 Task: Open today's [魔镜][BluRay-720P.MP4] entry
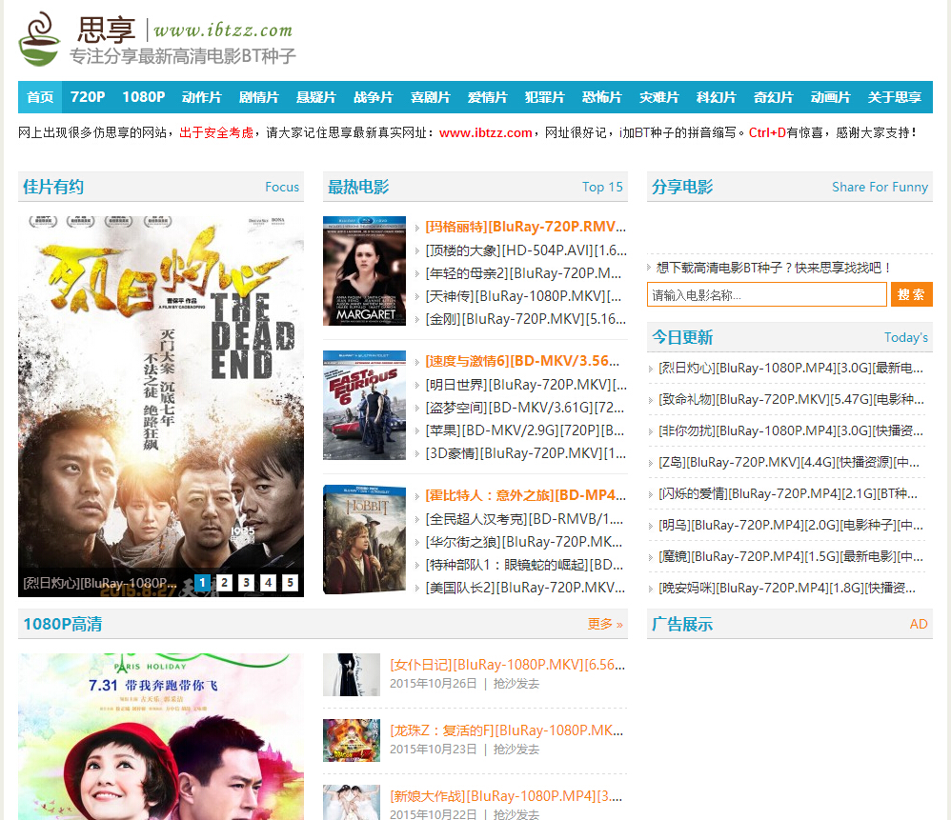[791, 556]
